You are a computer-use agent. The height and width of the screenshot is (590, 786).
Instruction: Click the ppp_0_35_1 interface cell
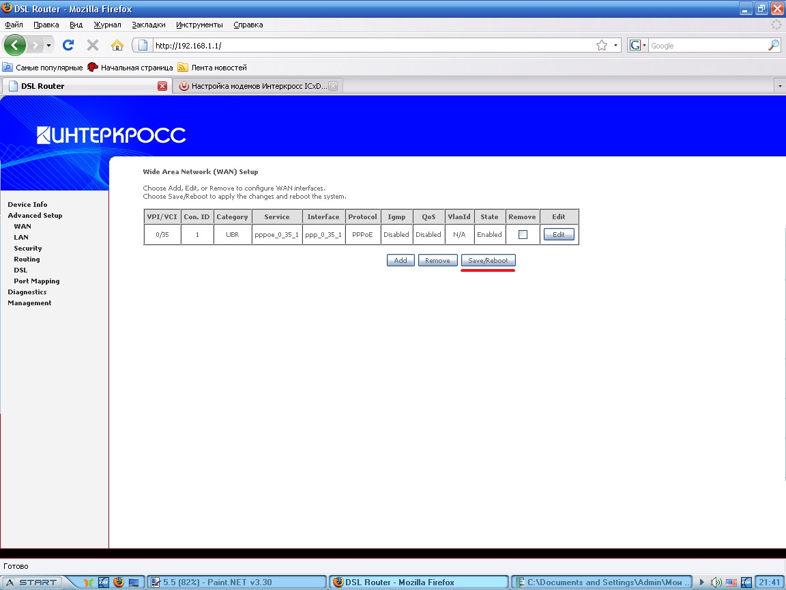pyautogui.click(x=323, y=234)
